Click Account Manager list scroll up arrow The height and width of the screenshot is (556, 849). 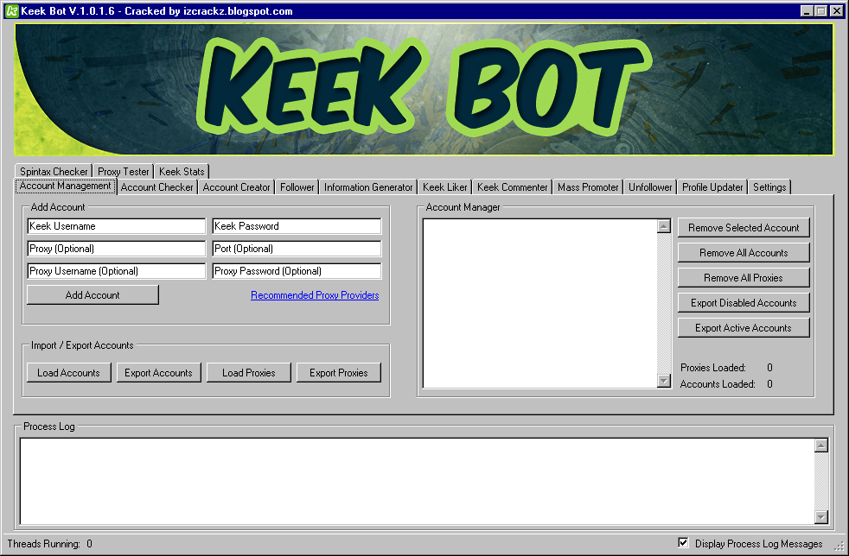(664, 226)
